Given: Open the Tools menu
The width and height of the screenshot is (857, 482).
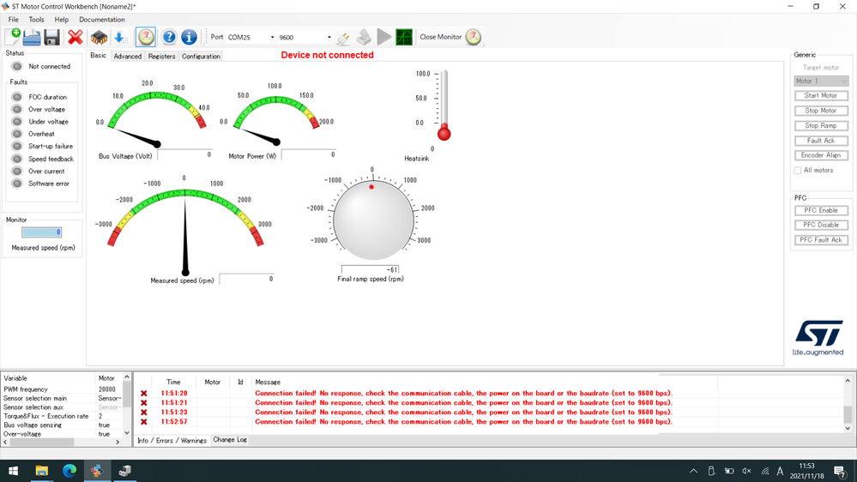Looking at the screenshot, I should point(36,20).
